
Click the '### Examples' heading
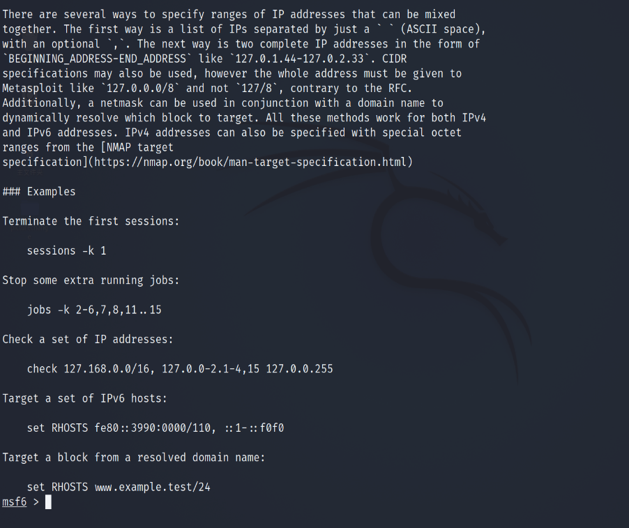pos(39,191)
